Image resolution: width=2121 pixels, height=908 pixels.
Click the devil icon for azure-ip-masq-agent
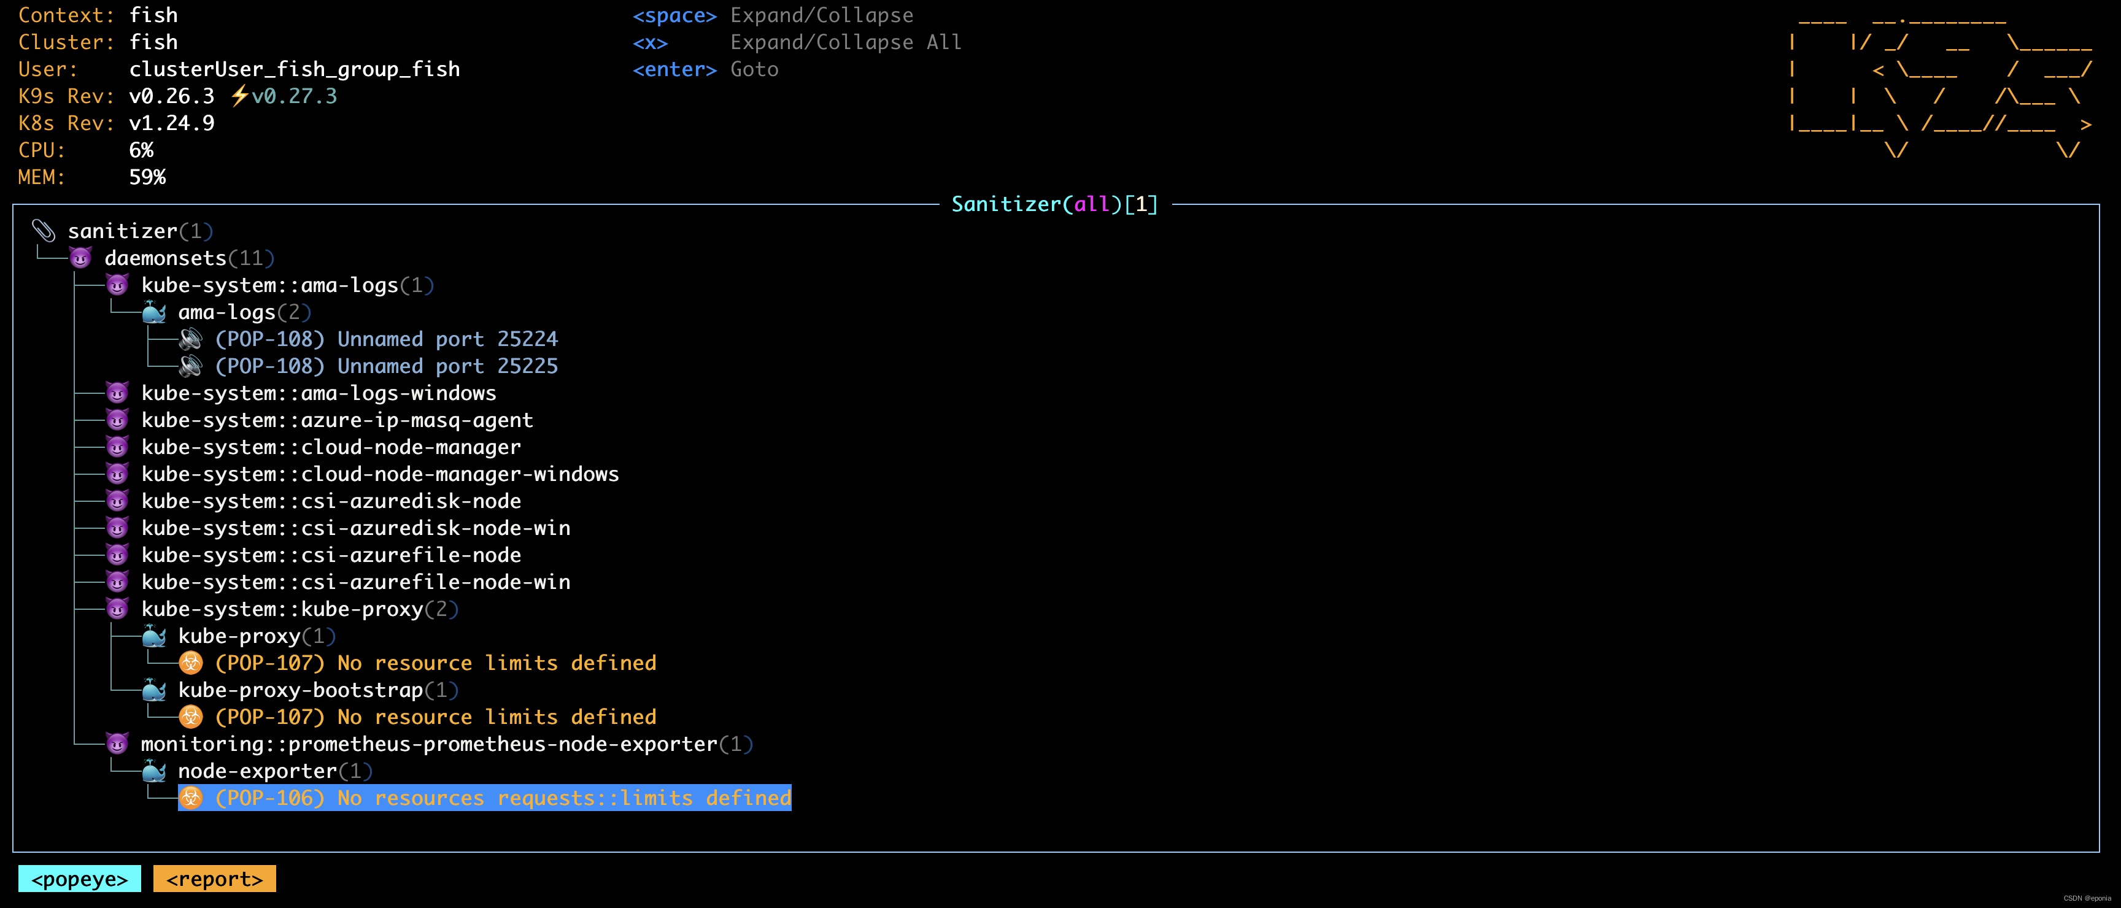tap(118, 421)
